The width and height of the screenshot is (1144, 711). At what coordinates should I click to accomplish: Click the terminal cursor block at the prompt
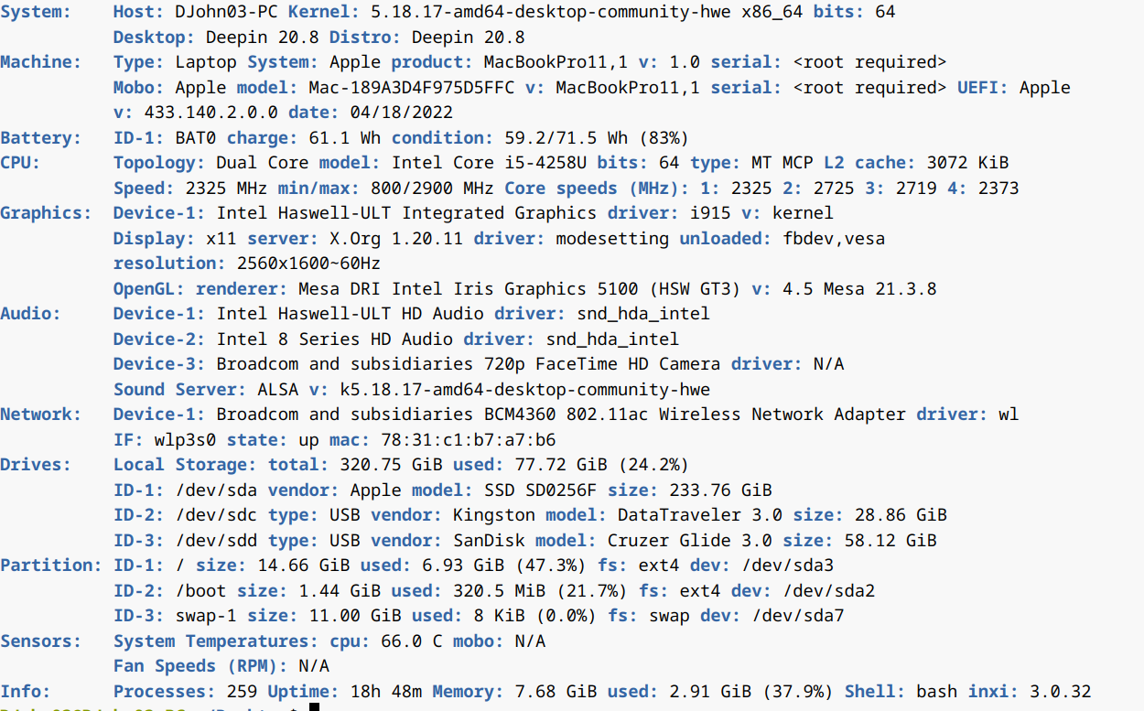pos(315,706)
